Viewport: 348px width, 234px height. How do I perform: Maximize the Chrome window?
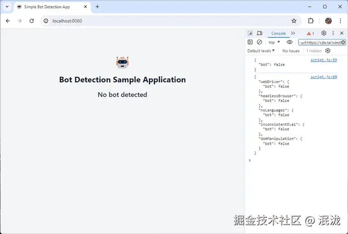click(325, 7)
